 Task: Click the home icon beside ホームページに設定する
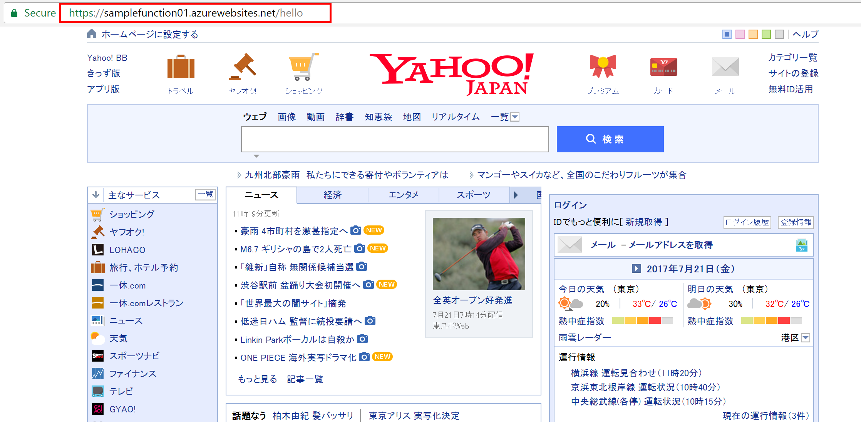click(92, 34)
